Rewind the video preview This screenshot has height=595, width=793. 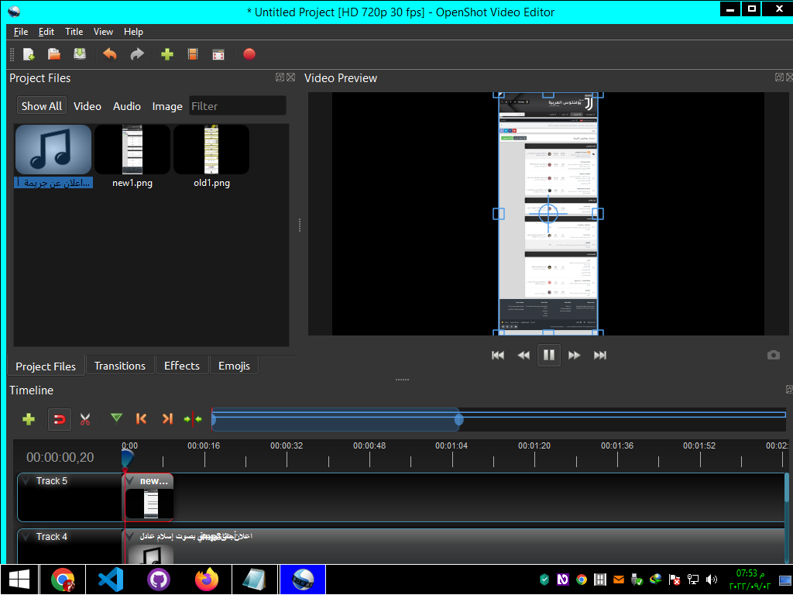click(524, 355)
